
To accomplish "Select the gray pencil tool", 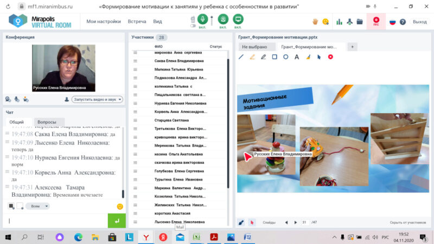I will pos(263,57).
